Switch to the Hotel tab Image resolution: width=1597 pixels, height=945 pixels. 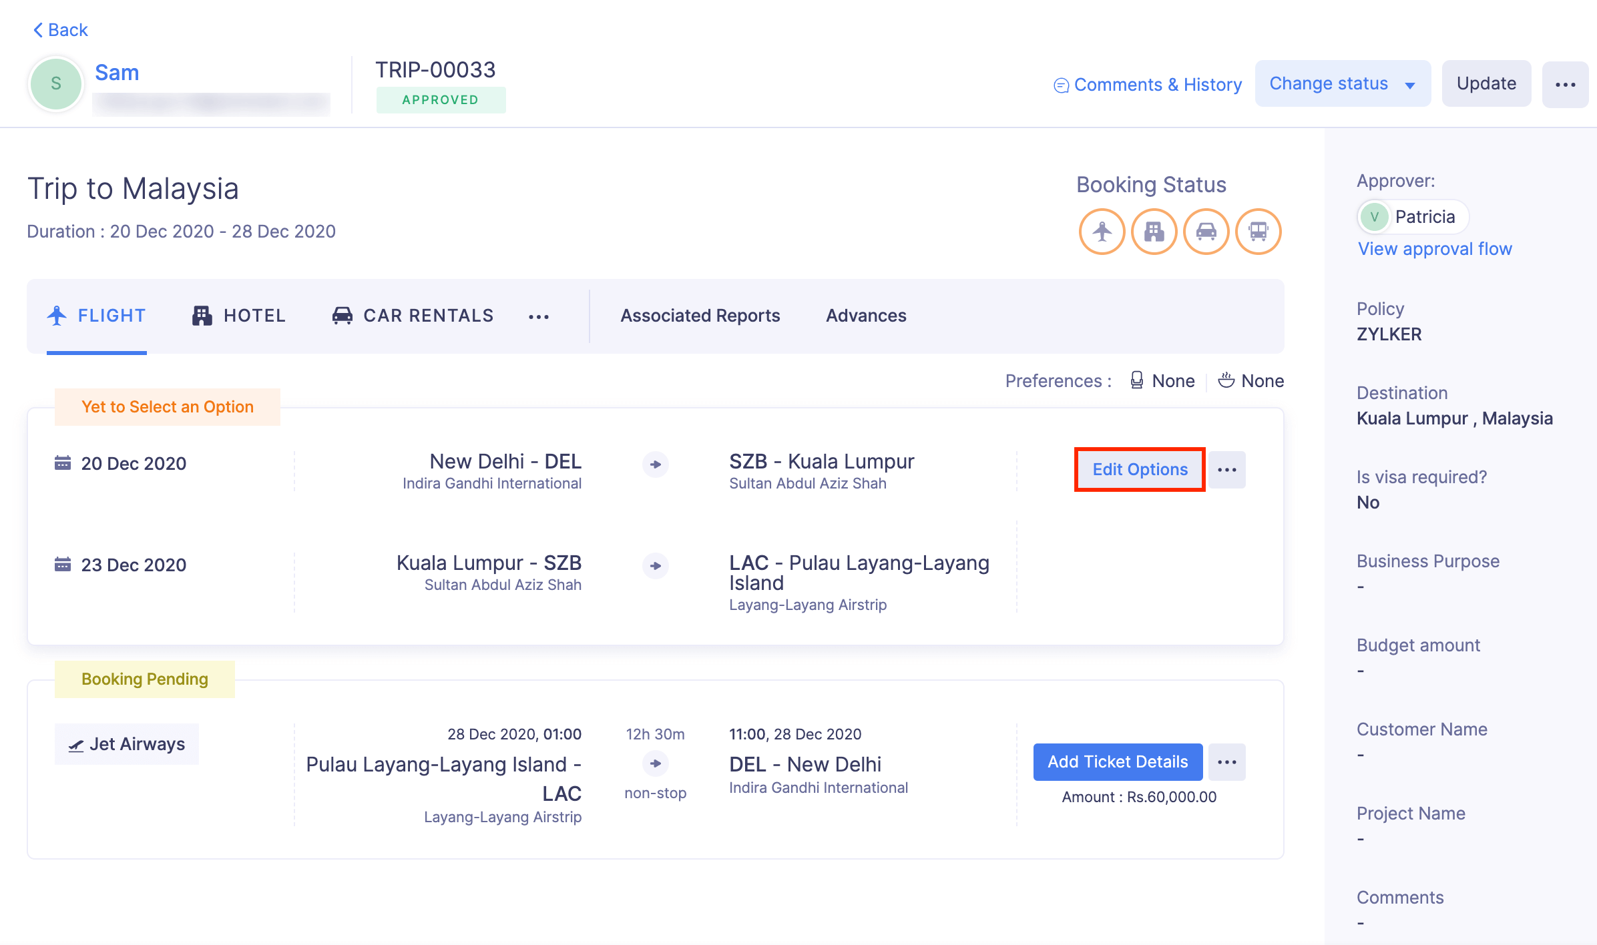(x=239, y=316)
